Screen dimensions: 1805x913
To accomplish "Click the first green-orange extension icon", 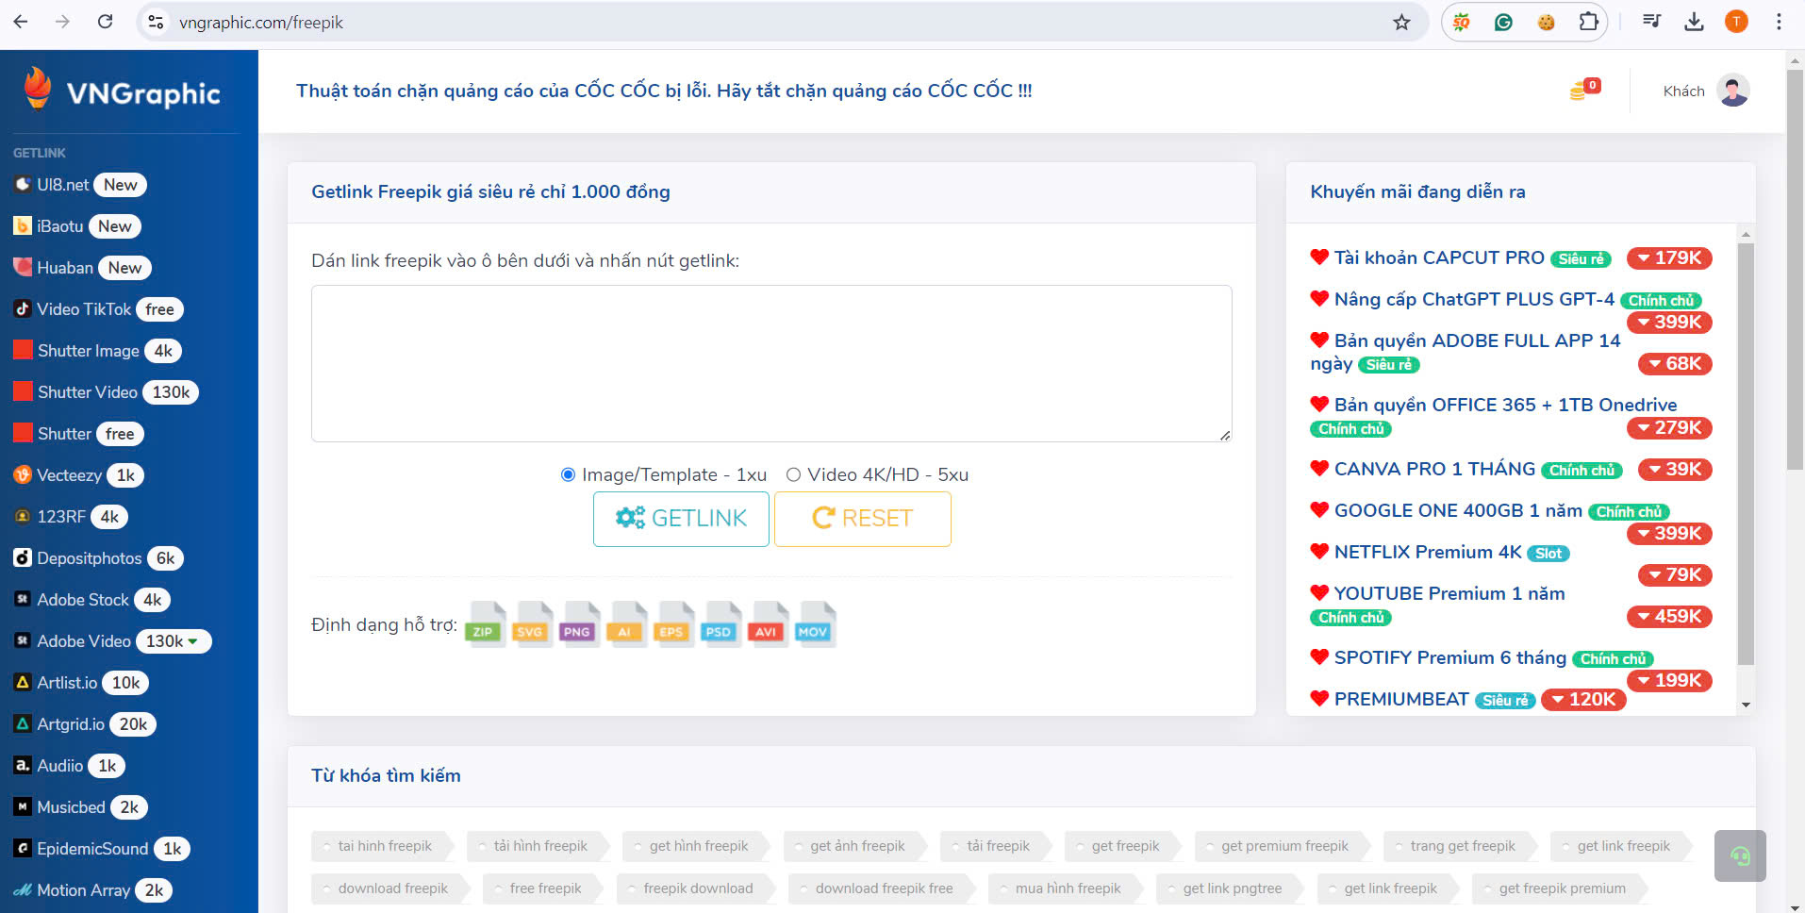I will [1461, 22].
